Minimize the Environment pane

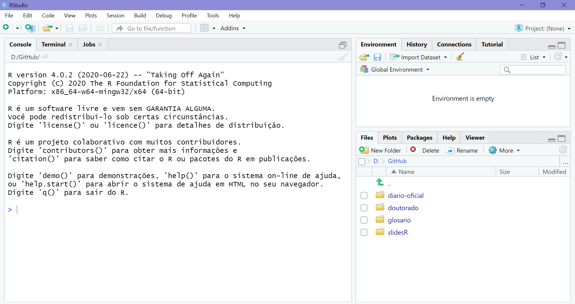point(552,46)
